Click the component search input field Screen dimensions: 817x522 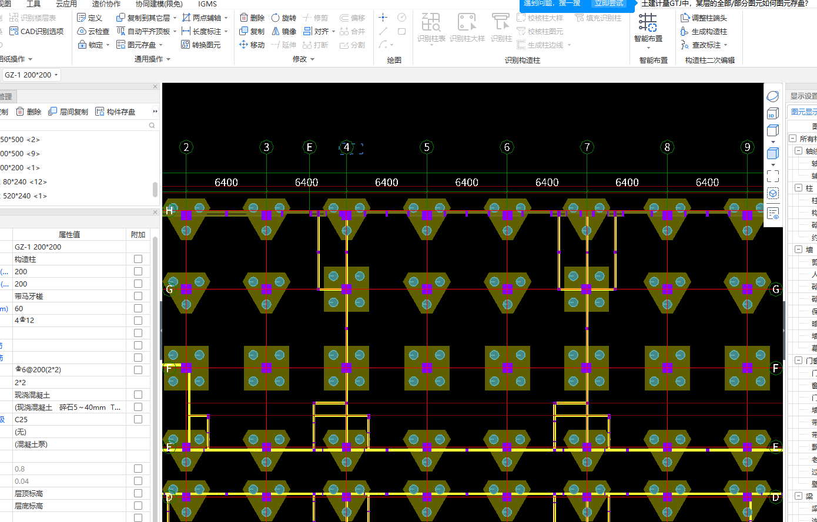click(74, 126)
